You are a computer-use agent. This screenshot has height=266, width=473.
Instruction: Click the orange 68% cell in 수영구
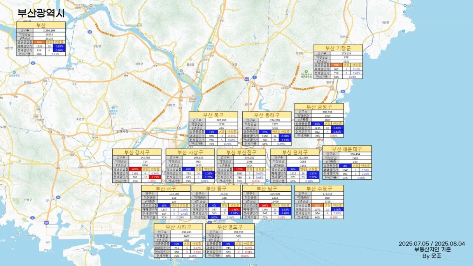317,205
